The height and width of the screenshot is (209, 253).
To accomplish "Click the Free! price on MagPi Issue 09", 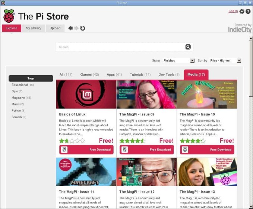I will 166,140.
